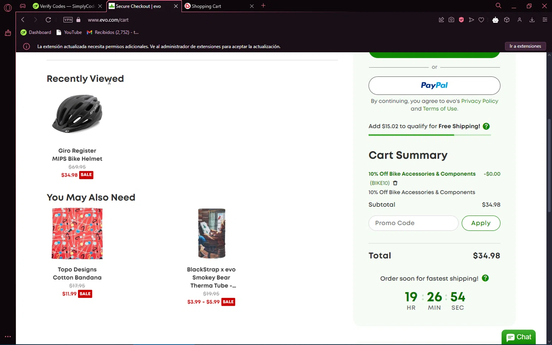Image resolution: width=552 pixels, height=345 pixels.
Task: Go back with the back arrow
Action: [23, 19]
